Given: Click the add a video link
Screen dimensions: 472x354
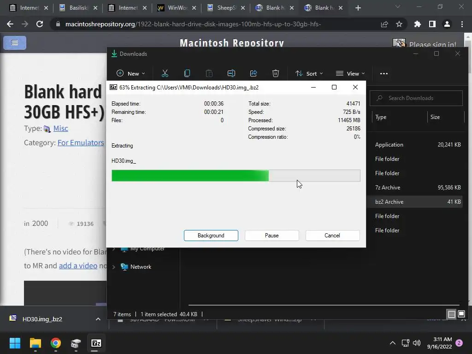Looking at the screenshot, I should tap(78, 265).
